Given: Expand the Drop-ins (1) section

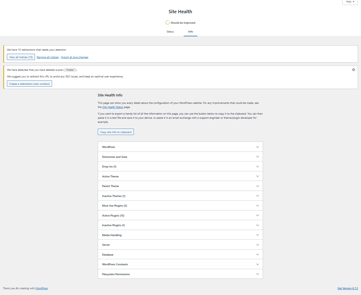Looking at the screenshot, I should click(180, 166).
